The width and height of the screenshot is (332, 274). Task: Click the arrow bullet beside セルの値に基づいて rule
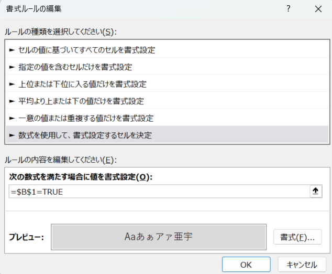pos(12,50)
